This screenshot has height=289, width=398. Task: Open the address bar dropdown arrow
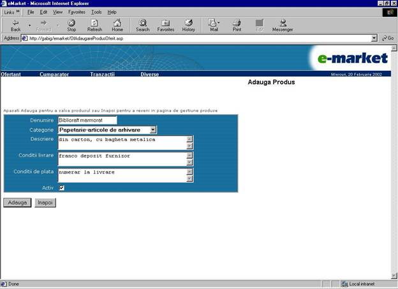(x=374, y=38)
